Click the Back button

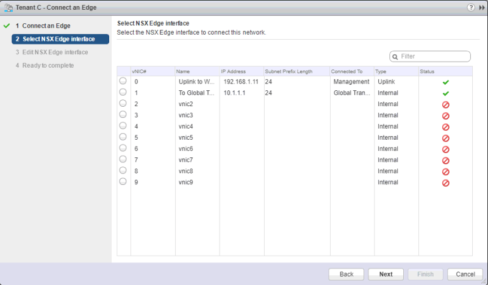(x=346, y=274)
